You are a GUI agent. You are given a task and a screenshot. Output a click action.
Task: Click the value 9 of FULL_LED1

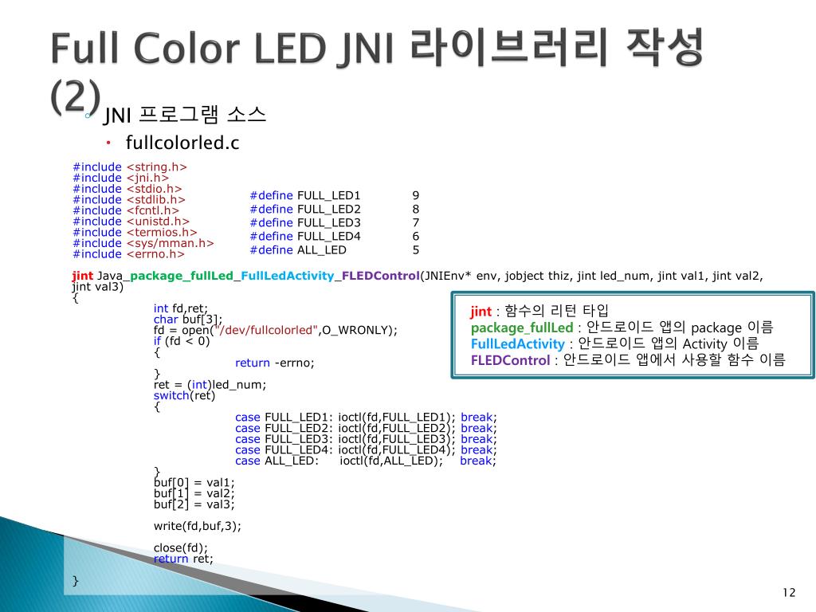(x=416, y=196)
